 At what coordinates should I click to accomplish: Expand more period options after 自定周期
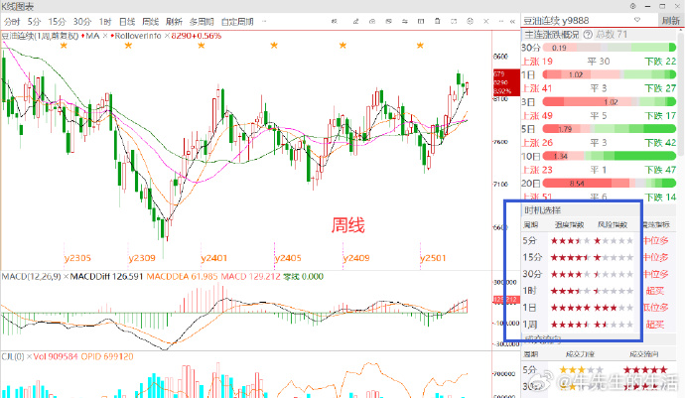[264, 22]
